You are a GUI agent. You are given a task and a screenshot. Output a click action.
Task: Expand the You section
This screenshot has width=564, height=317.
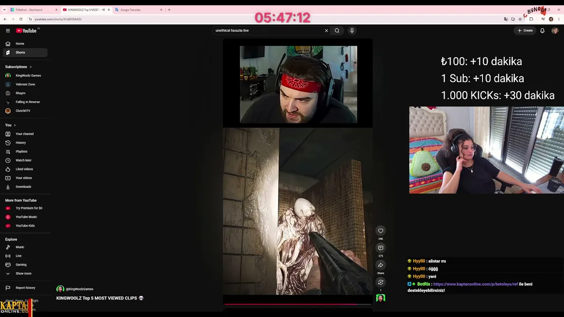point(11,125)
